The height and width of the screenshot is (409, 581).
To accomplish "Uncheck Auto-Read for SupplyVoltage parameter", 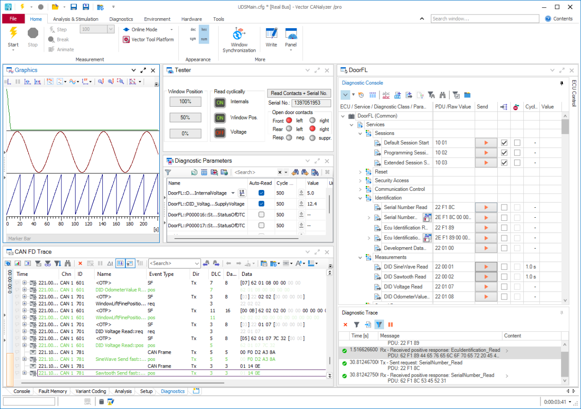I will click(x=261, y=204).
